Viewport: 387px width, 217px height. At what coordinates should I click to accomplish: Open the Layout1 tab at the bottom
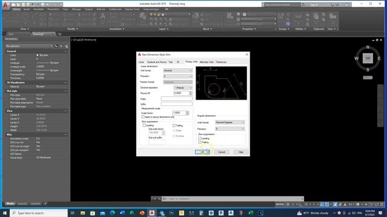(x=22, y=204)
